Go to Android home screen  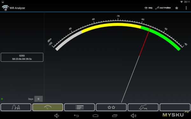95,116
